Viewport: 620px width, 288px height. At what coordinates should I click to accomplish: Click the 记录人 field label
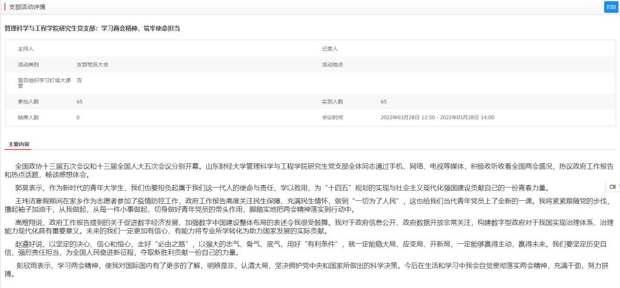pos(329,48)
